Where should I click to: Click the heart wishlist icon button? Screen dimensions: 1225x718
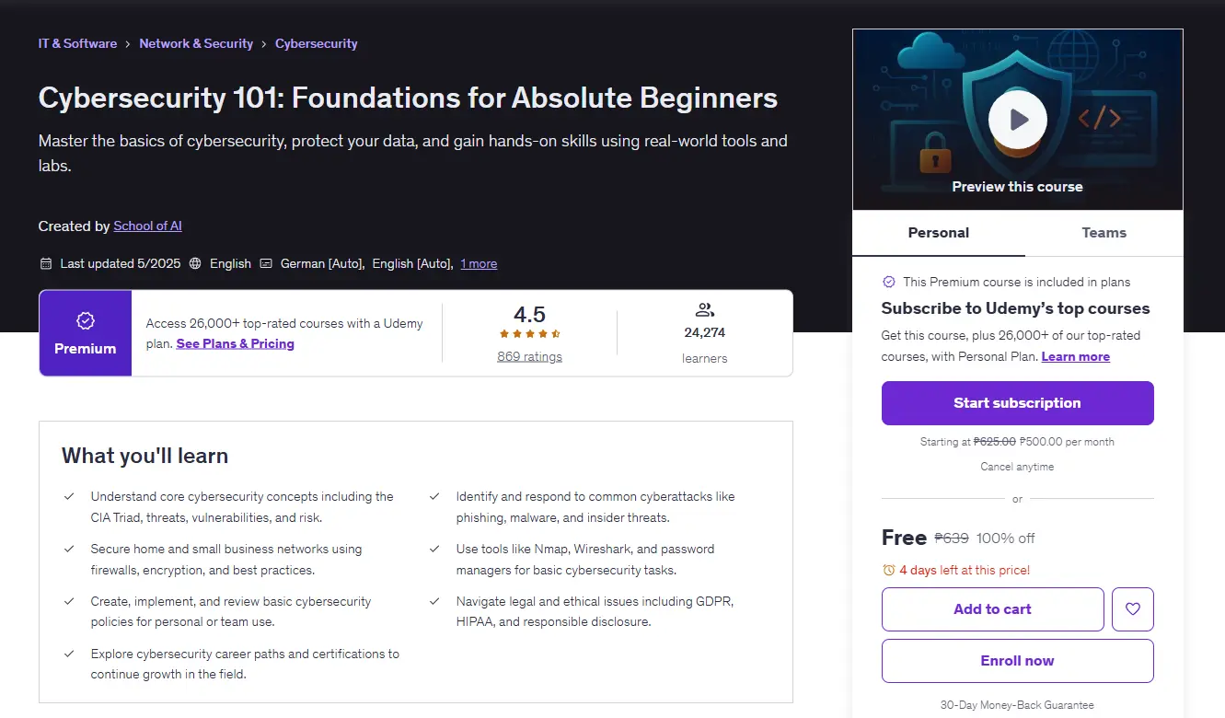click(1132, 609)
